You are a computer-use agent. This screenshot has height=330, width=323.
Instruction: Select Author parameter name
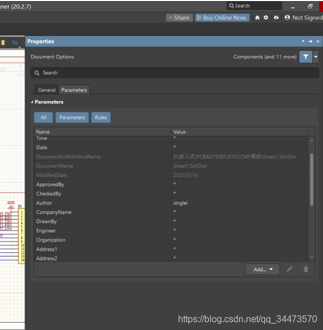pyautogui.click(x=44, y=203)
